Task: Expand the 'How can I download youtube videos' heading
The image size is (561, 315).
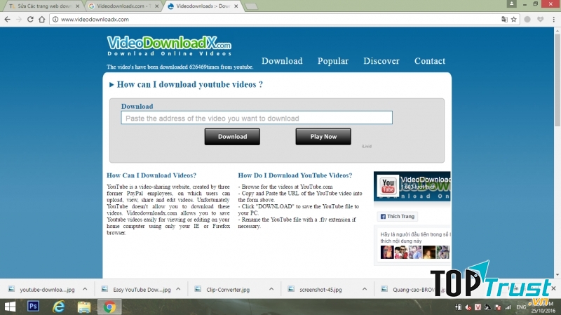Action: pyautogui.click(x=186, y=84)
